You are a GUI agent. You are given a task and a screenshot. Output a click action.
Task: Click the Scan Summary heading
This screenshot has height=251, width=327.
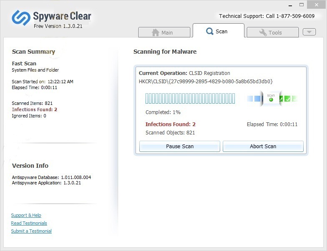click(x=33, y=52)
